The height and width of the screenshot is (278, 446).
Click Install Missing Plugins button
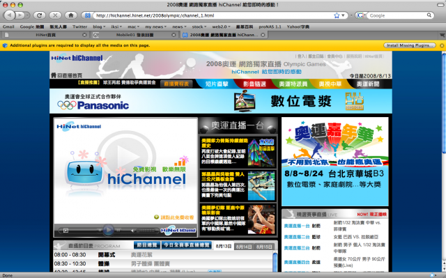(410, 45)
